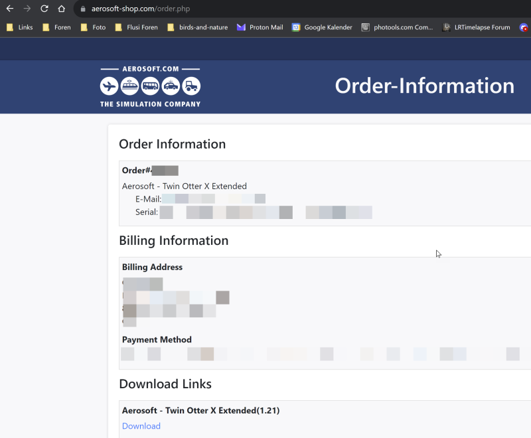This screenshot has height=438, width=531.
Task: Open the Google Kalender bookmark
Action: click(322, 27)
